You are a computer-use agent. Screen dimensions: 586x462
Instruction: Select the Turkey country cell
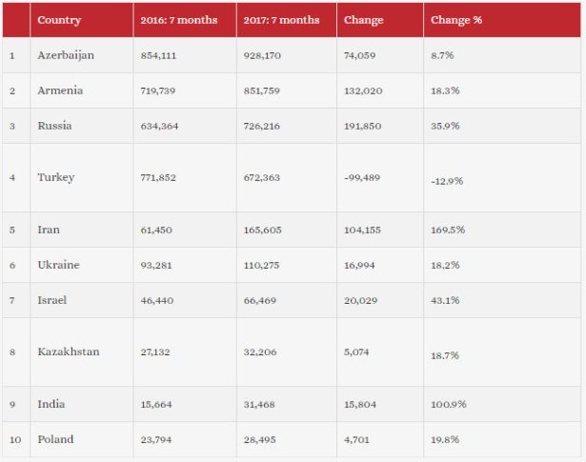(x=56, y=177)
